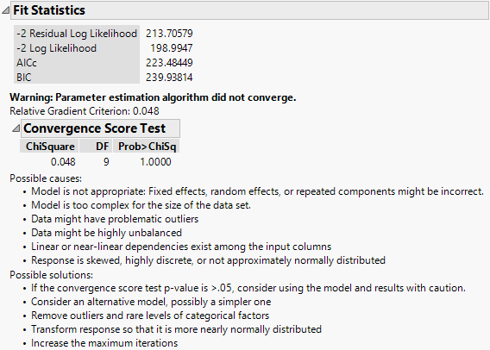
Task: Select the 'problematic outliers' bullet
Action: tap(115, 219)
